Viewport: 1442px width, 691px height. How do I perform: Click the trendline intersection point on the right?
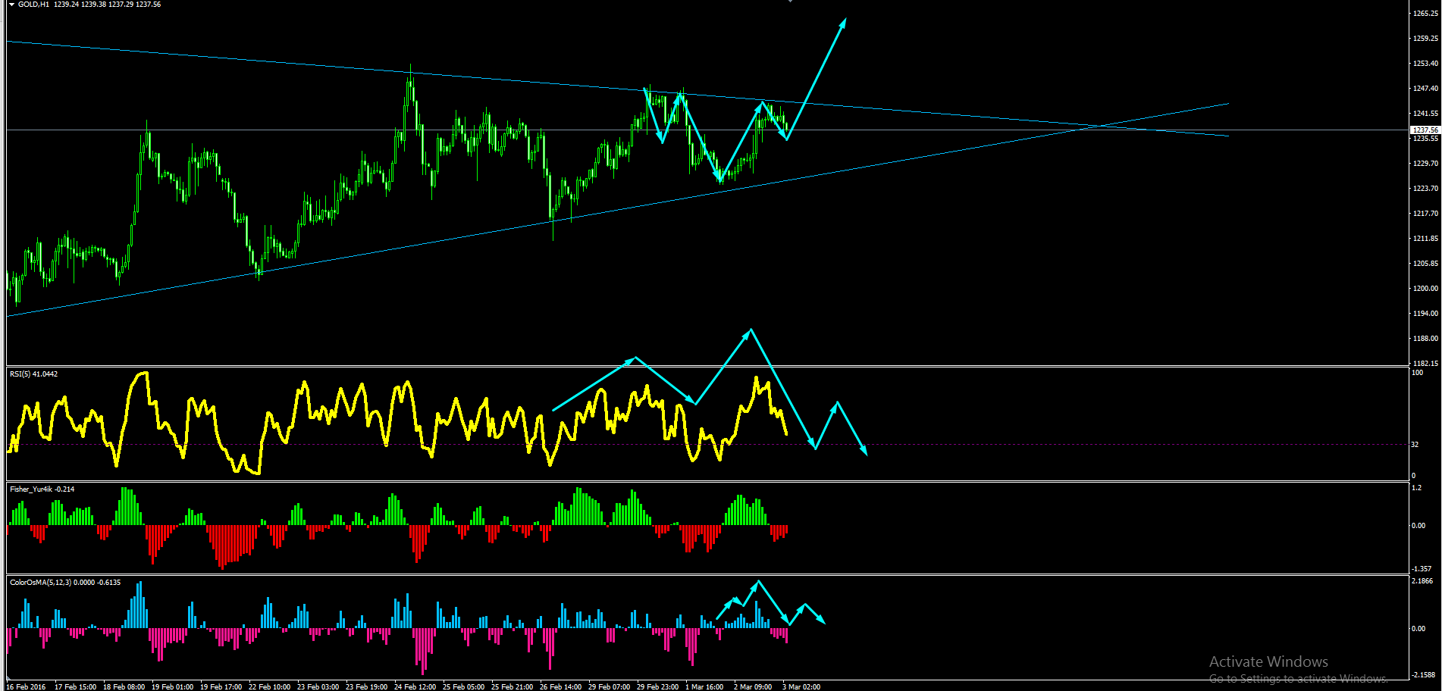pyautogui.click(x=1098, y=126)
